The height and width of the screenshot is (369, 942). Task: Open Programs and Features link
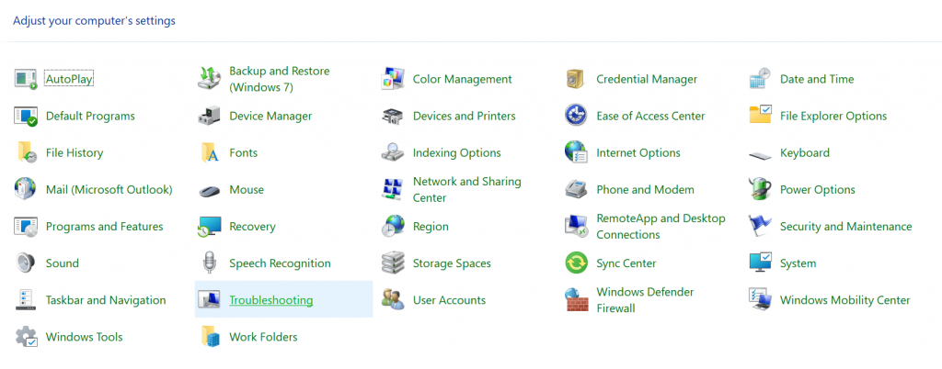[x=104, y=227]
